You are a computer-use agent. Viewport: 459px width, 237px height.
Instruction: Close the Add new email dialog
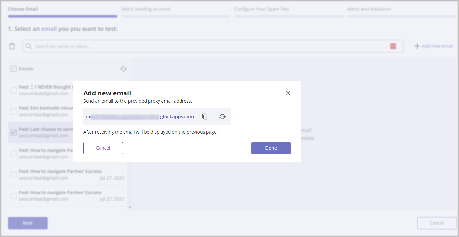288,93
